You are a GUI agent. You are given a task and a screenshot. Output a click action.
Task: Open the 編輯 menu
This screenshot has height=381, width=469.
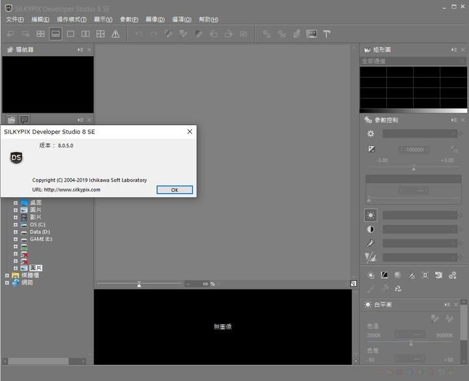40,20
